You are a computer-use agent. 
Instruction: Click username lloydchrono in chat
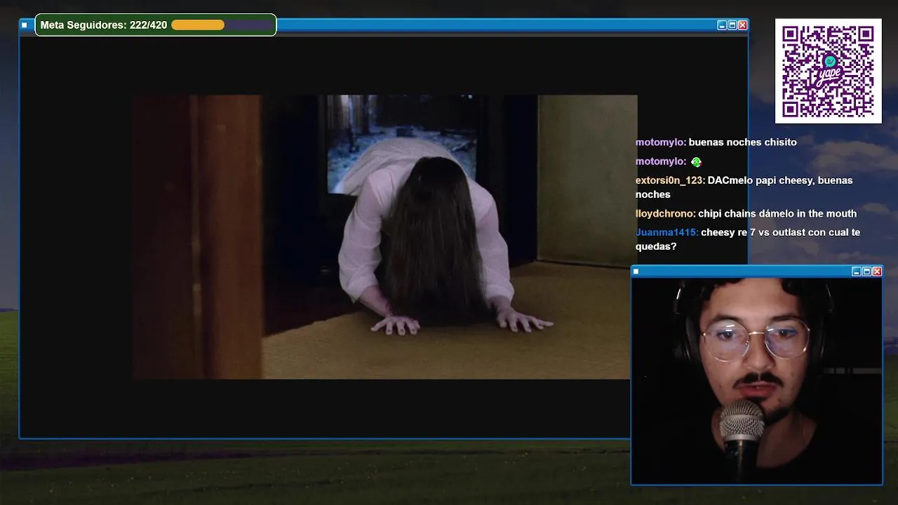tap(666, 213)
